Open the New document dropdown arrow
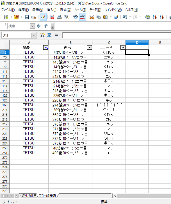 click(11, 17)
